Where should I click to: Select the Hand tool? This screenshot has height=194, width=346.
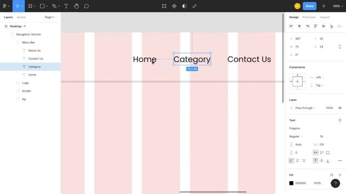[76, 6]
